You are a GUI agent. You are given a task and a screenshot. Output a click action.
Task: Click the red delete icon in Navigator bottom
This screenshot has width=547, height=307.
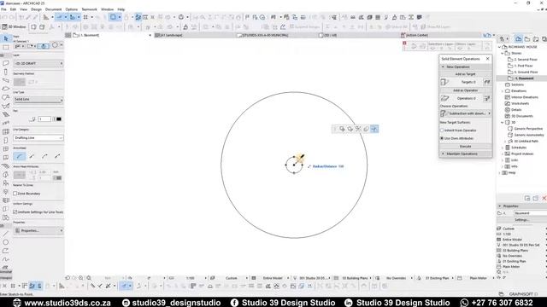click(544, 198)
